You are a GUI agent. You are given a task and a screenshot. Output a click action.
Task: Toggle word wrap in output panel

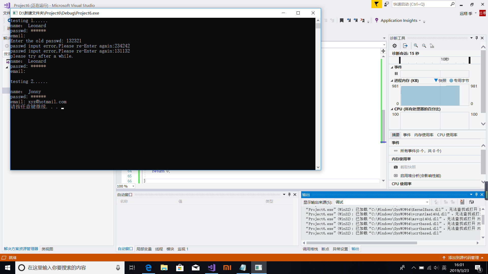[x=471, y=202]
